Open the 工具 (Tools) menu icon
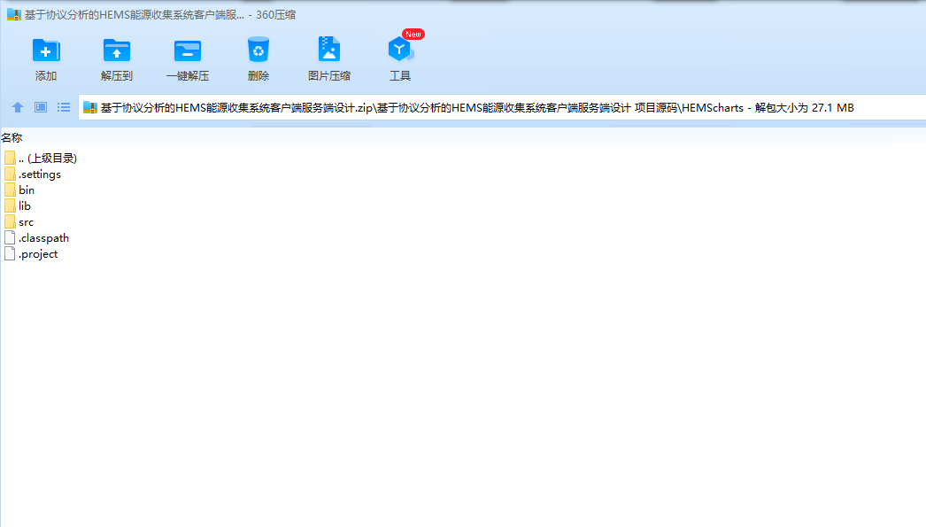The height and width of the screenshot is (527, 926). pyautogui.click(x=400, y=50)
